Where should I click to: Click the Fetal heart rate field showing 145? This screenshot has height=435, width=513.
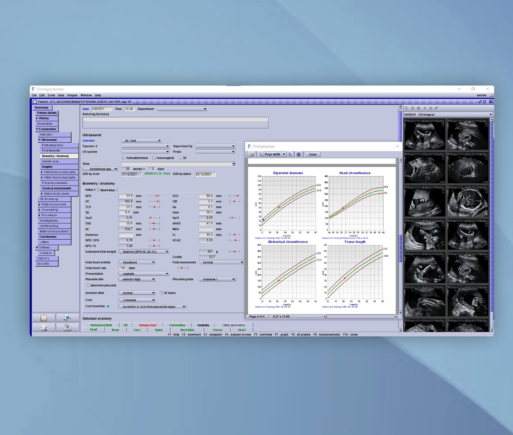tap(123, 268)
